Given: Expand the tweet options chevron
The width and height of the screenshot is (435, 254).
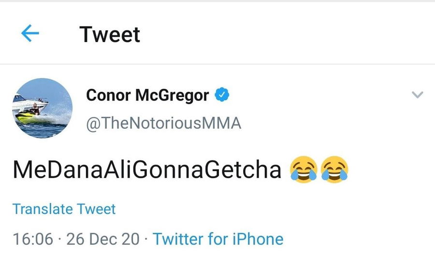Looking at the screenshot, I should 417,95.
